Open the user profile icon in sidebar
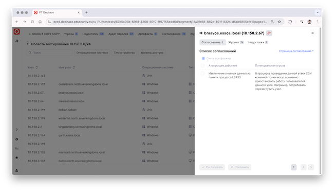 (17, 170)
